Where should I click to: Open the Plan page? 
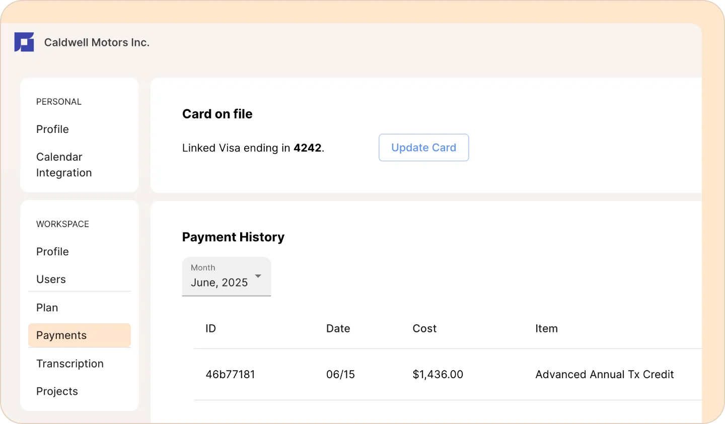click(47, 308)
